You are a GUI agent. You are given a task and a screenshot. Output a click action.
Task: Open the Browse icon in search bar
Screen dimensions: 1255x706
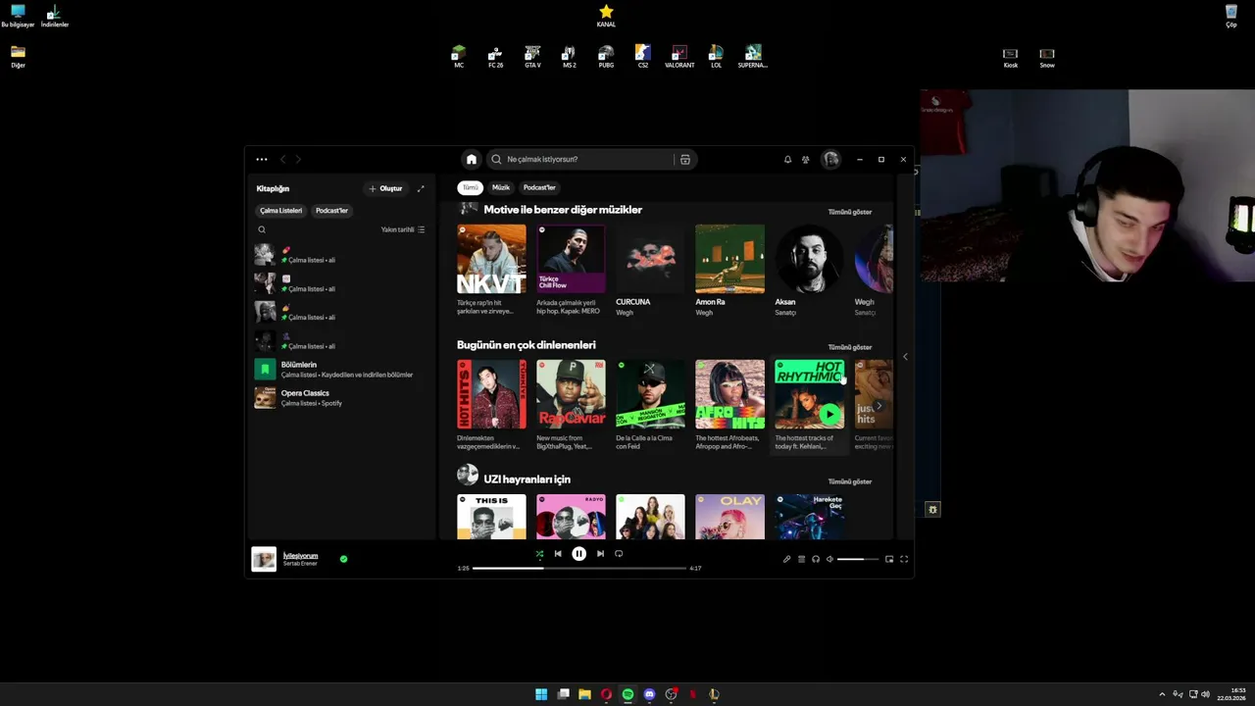click(x=685, y=159)
